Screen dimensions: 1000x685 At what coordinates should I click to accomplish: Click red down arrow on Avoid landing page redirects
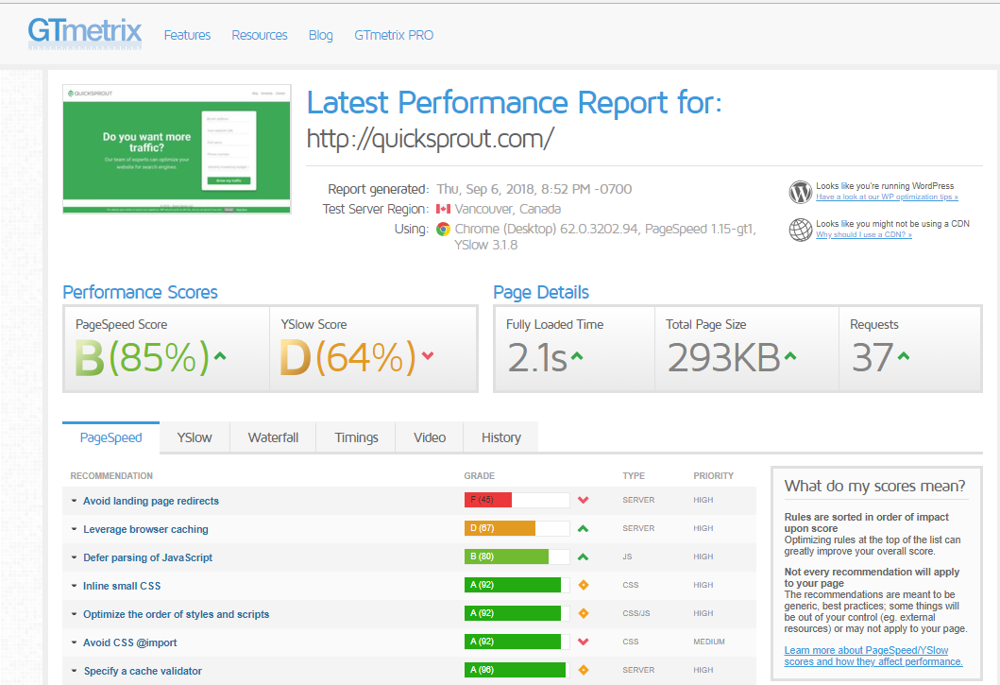pyautogui.click(x=583, y=500)
